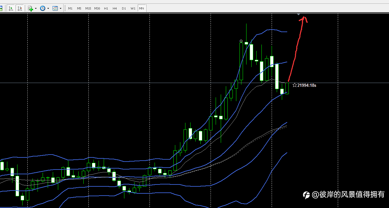Click the add indicators icon with the green plus

coord(31,8)
